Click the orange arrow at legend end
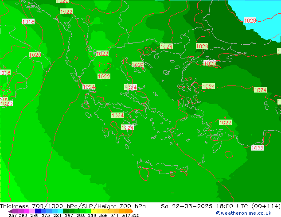The height and width of the screenshot is (217, 281). pyautogui.click(x=132, y=211)
